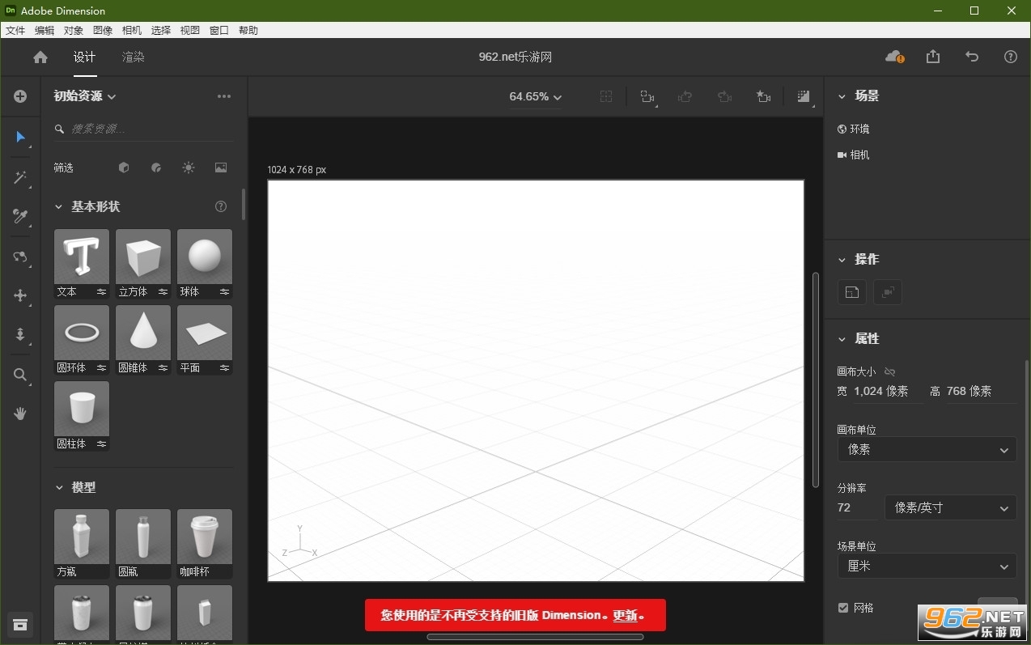
Task: Filter assets by materials icon
Action: (156, 168)
